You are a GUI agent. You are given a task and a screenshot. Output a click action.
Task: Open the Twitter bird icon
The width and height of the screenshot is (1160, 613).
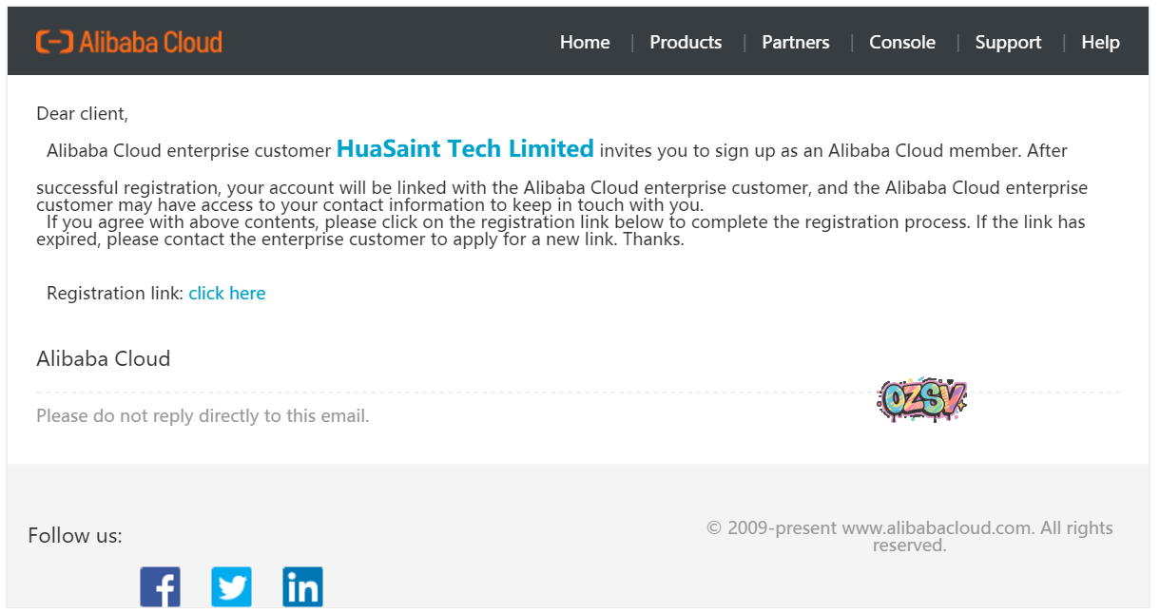pos(231,586)
